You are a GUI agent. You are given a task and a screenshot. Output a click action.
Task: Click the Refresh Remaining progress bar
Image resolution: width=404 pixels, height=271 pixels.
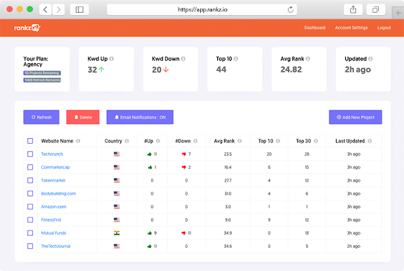click(42, 80)
